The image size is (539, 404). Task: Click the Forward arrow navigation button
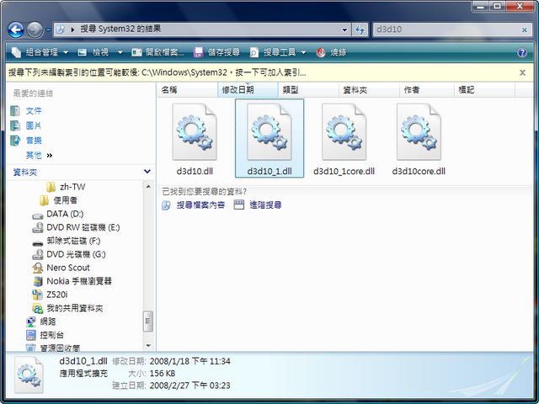(x=35, y=30)
